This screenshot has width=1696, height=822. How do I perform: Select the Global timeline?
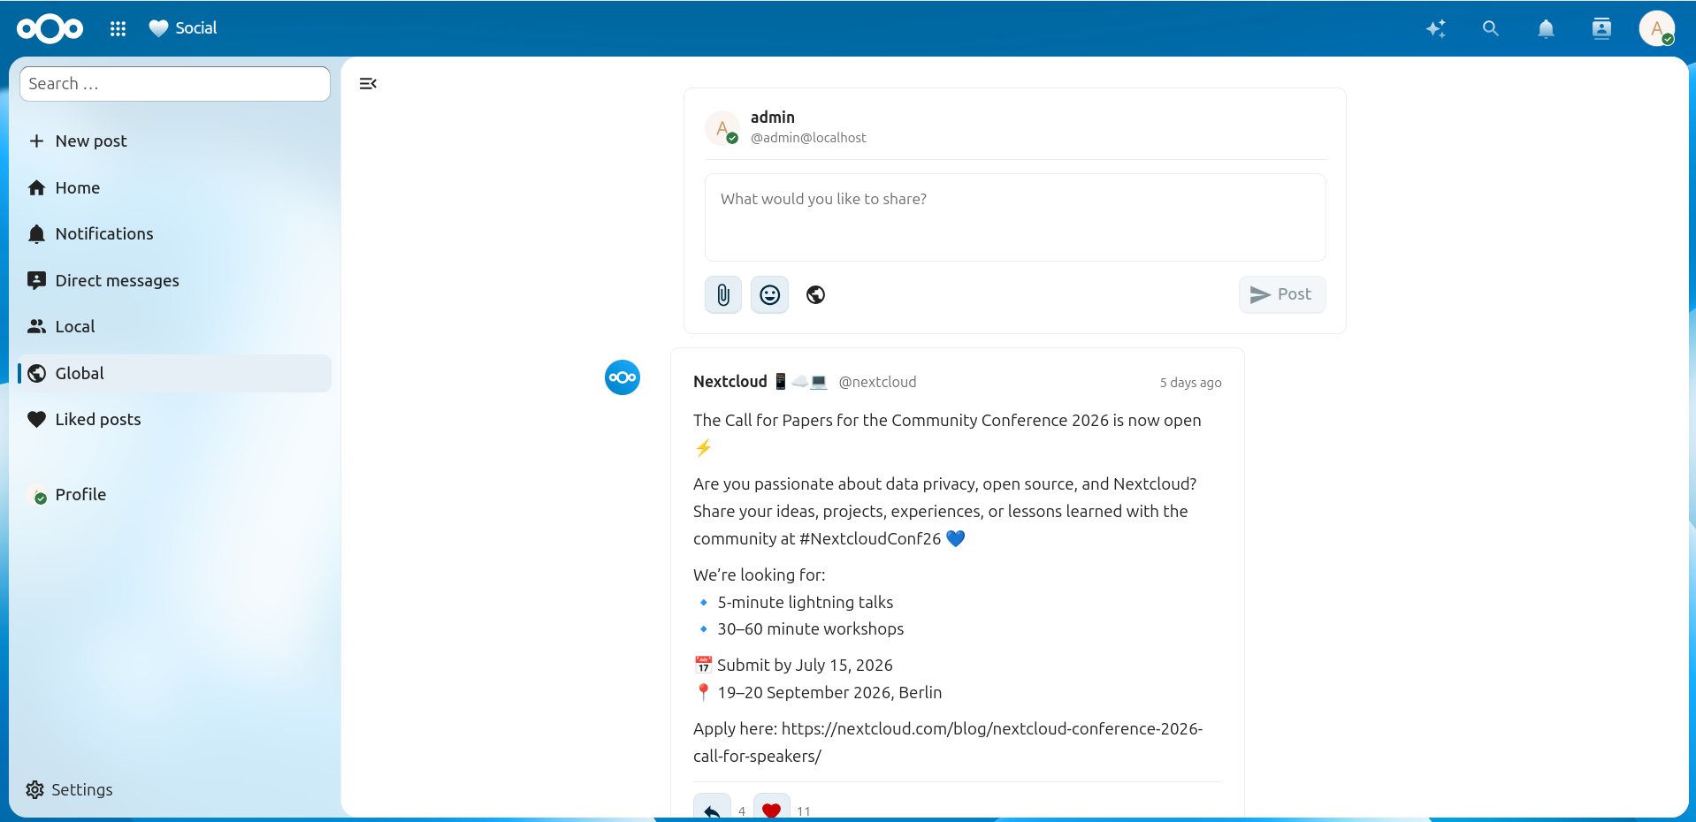click(x=175, y=373)
